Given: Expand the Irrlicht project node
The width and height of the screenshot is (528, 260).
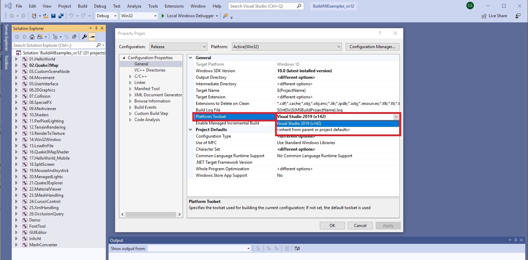Looking at the screenshot, I should [x=16, y=239].
